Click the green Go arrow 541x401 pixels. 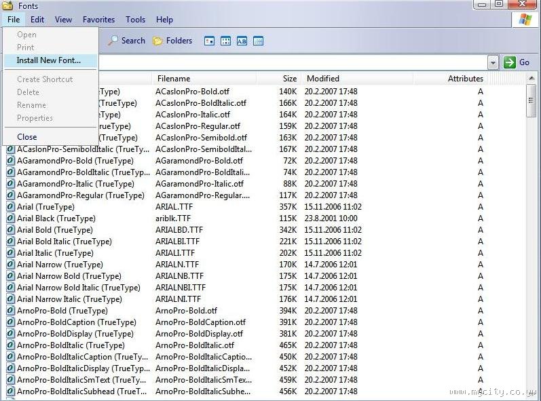tap(510, 62)
